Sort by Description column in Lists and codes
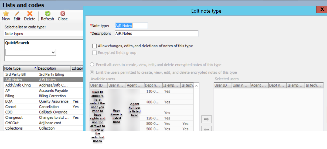327x149 pixels. (54, 68)
